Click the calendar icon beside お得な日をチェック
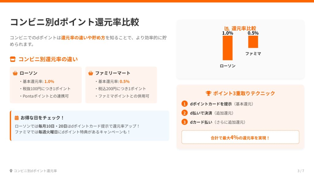 click(17, 118)
